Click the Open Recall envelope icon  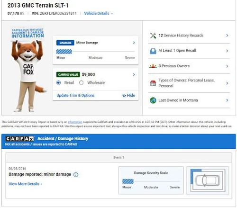point(153,51)
